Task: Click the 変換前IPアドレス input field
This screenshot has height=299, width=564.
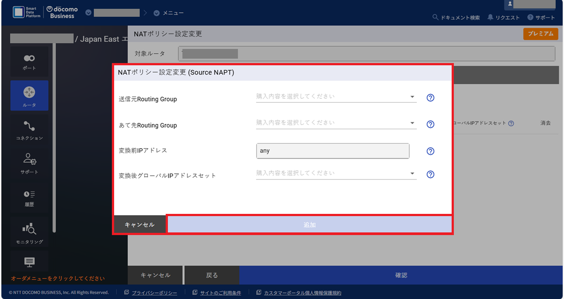Action: click(x=333, y=151)
